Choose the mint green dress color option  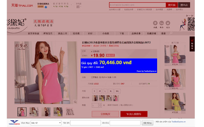click(x=109, y=98)
